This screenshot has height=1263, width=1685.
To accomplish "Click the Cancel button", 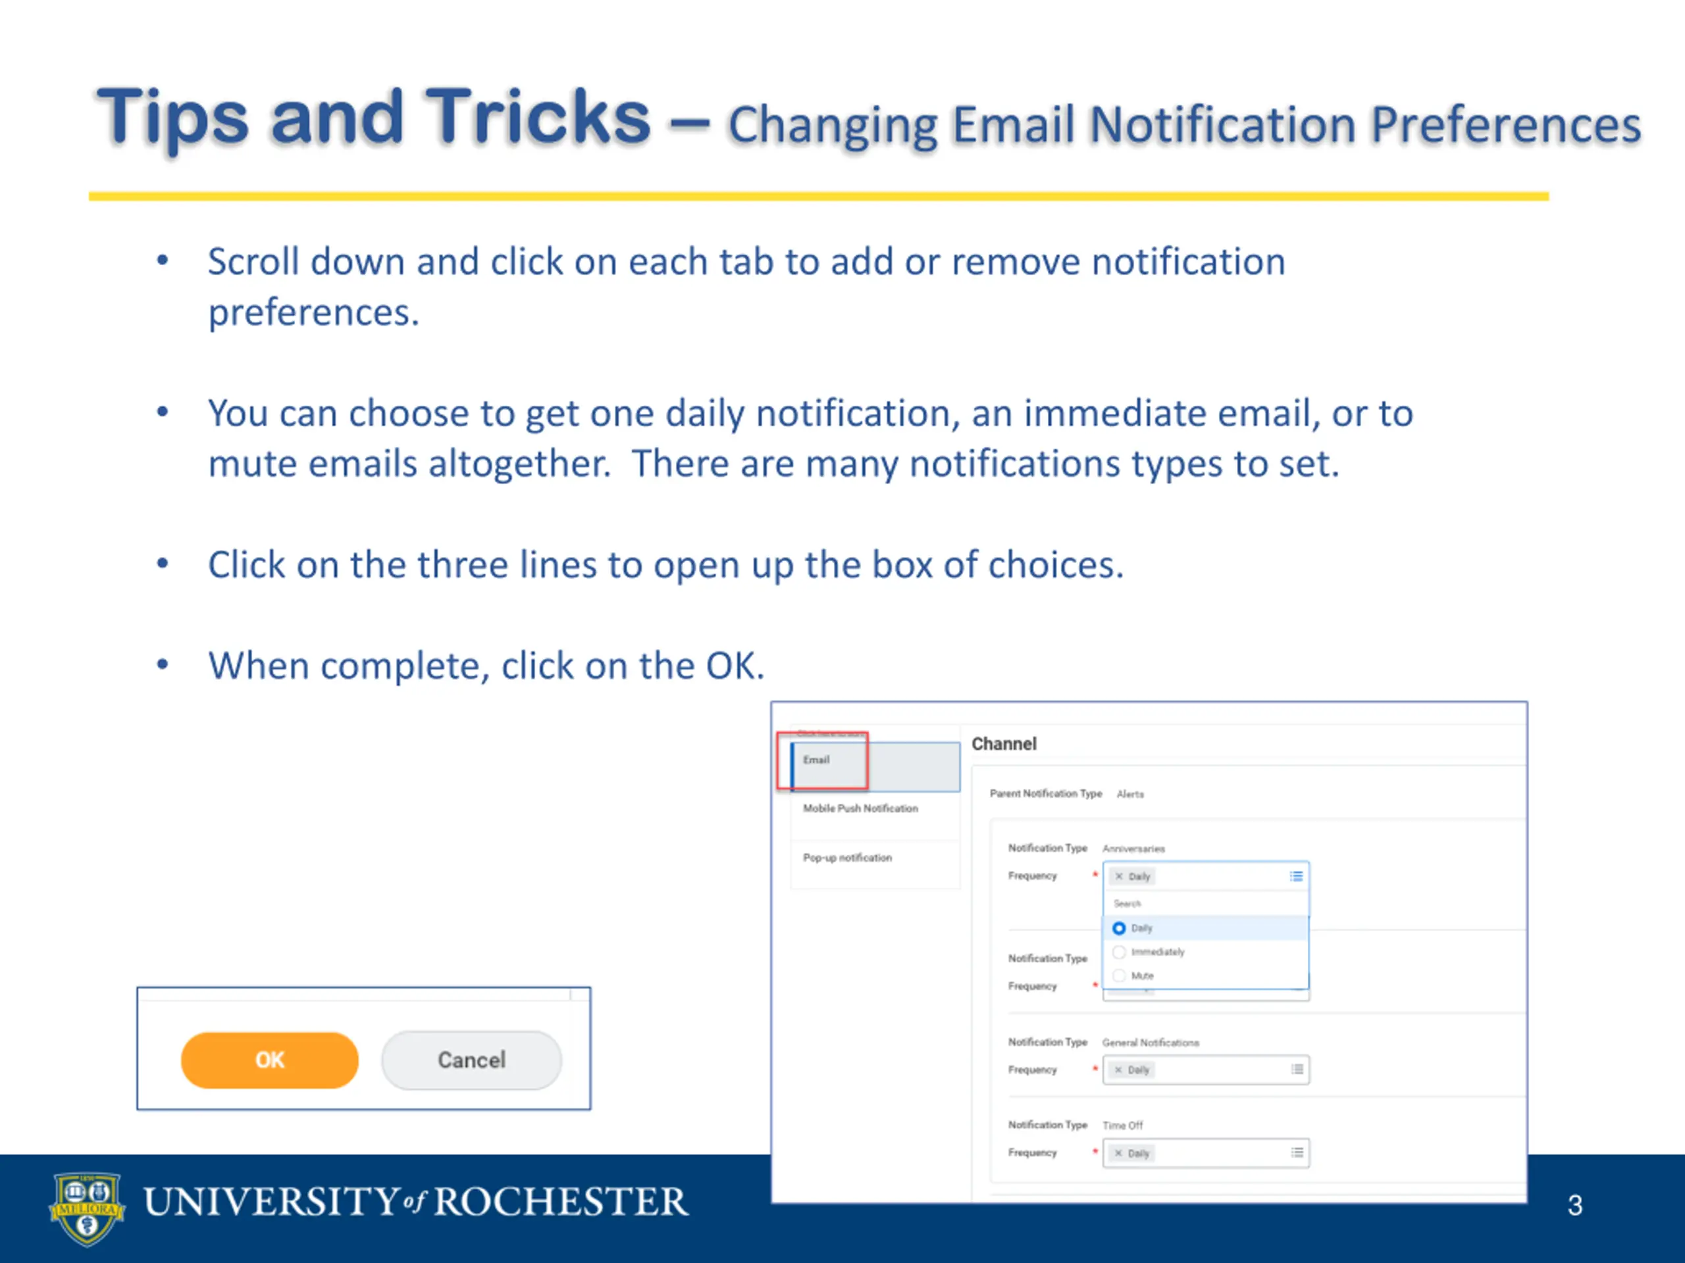I will (x=471, y=1060).
